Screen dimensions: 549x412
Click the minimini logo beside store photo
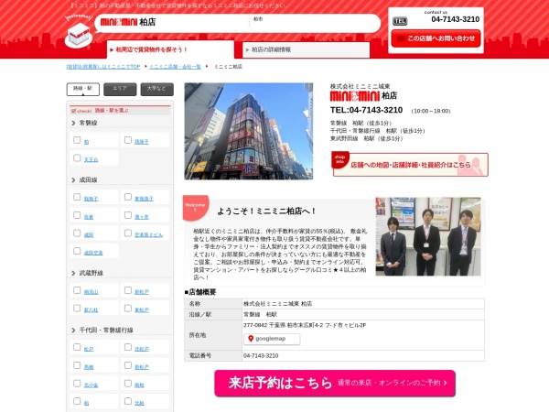point(355,96)
